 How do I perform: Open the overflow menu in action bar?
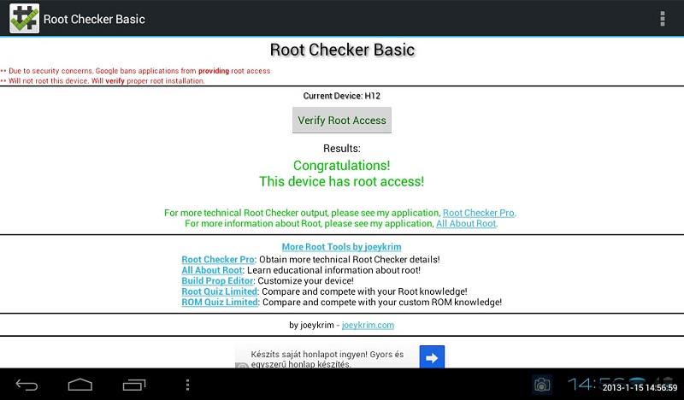pyautogui.click(x=662, y=19)
